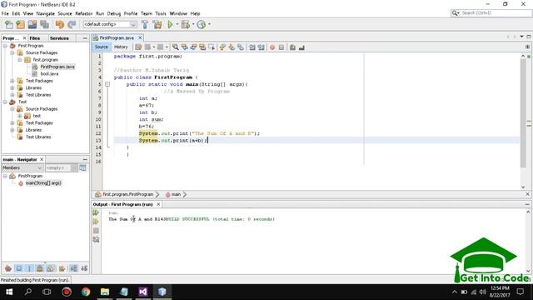The image size is (533, 300).
Task: Open Debug Project dropdown arrow
Action: point(193,24)
